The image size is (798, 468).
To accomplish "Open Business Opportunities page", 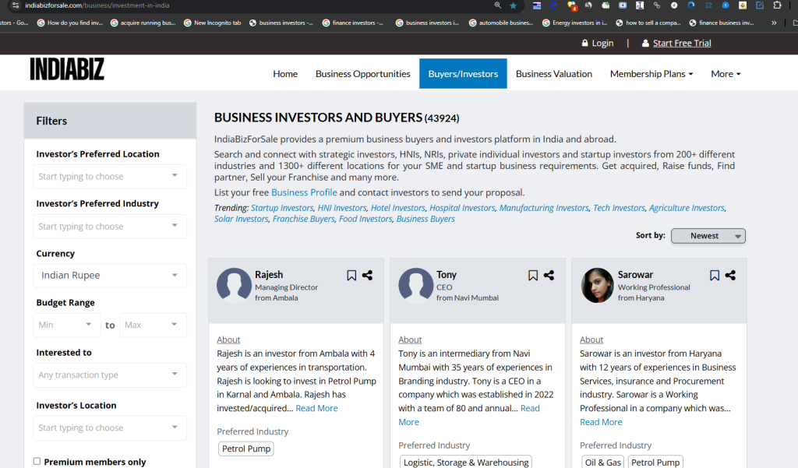I will [363, 74].
